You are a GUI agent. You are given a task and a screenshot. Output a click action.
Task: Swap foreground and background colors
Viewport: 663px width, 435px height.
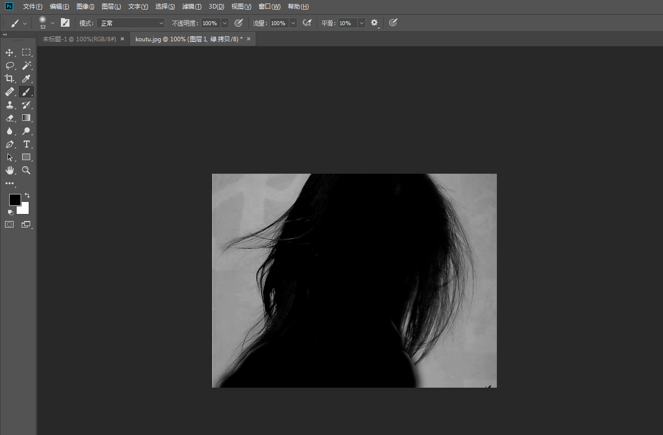(x=27, y=195)
